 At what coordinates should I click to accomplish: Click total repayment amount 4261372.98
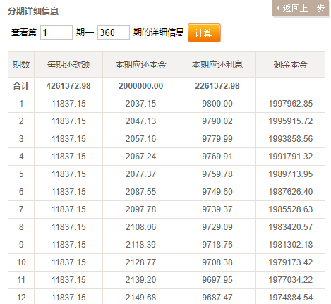(x=68, y=86)
